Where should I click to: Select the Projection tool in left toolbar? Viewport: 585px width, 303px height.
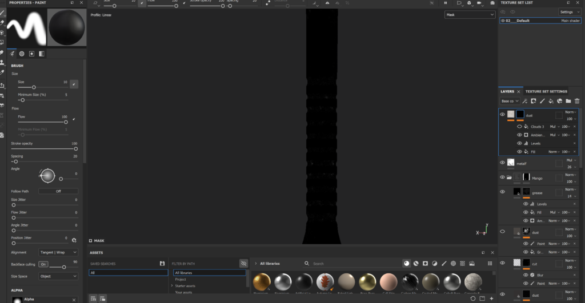coord(2,33)
